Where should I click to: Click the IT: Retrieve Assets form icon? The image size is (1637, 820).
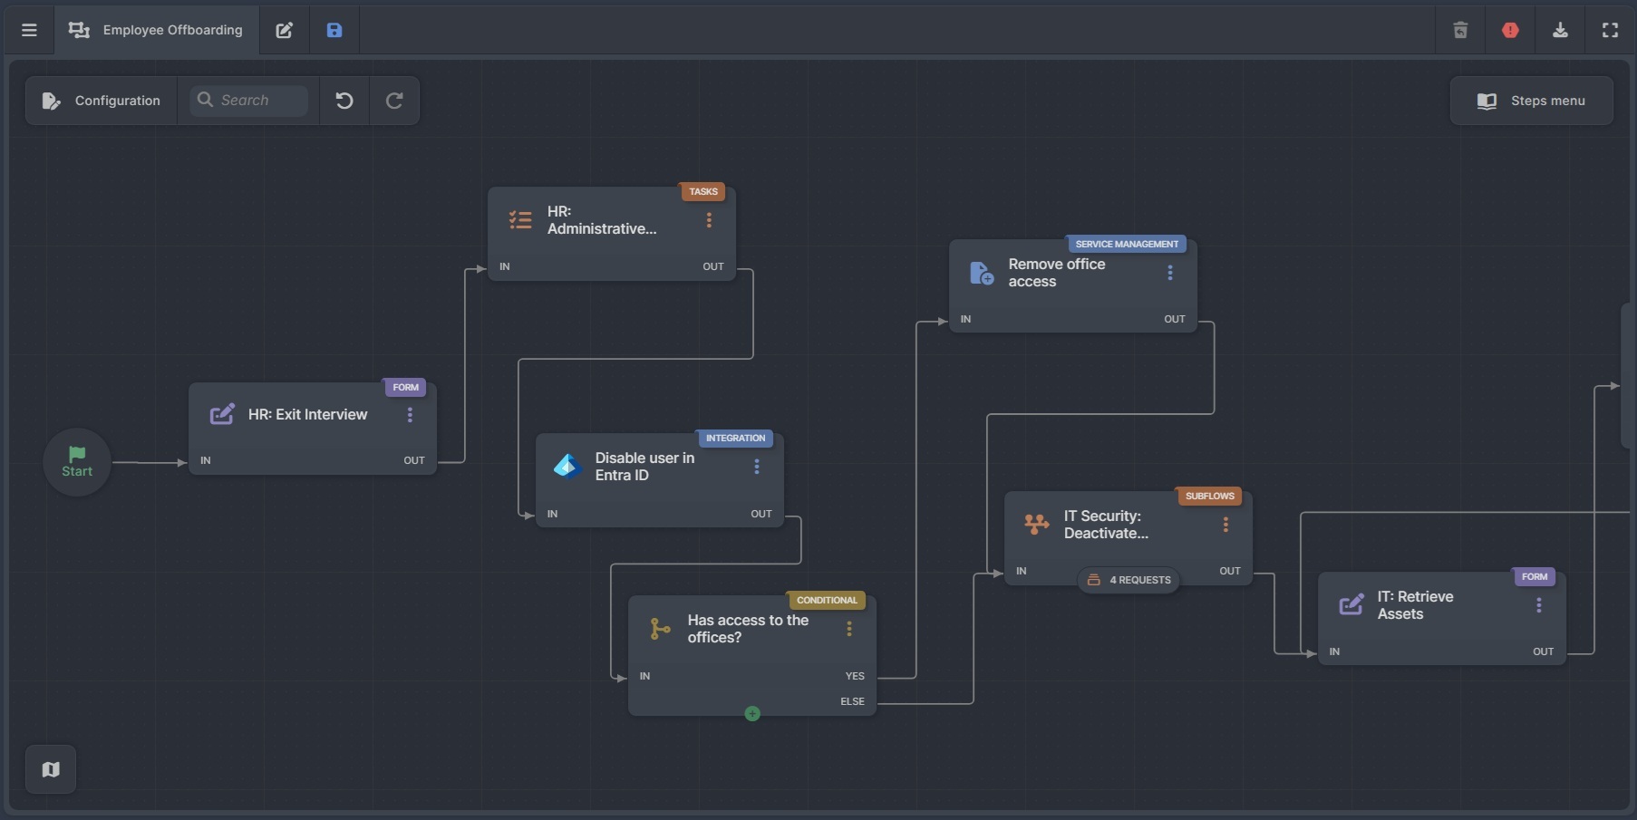pos(1351,604)
